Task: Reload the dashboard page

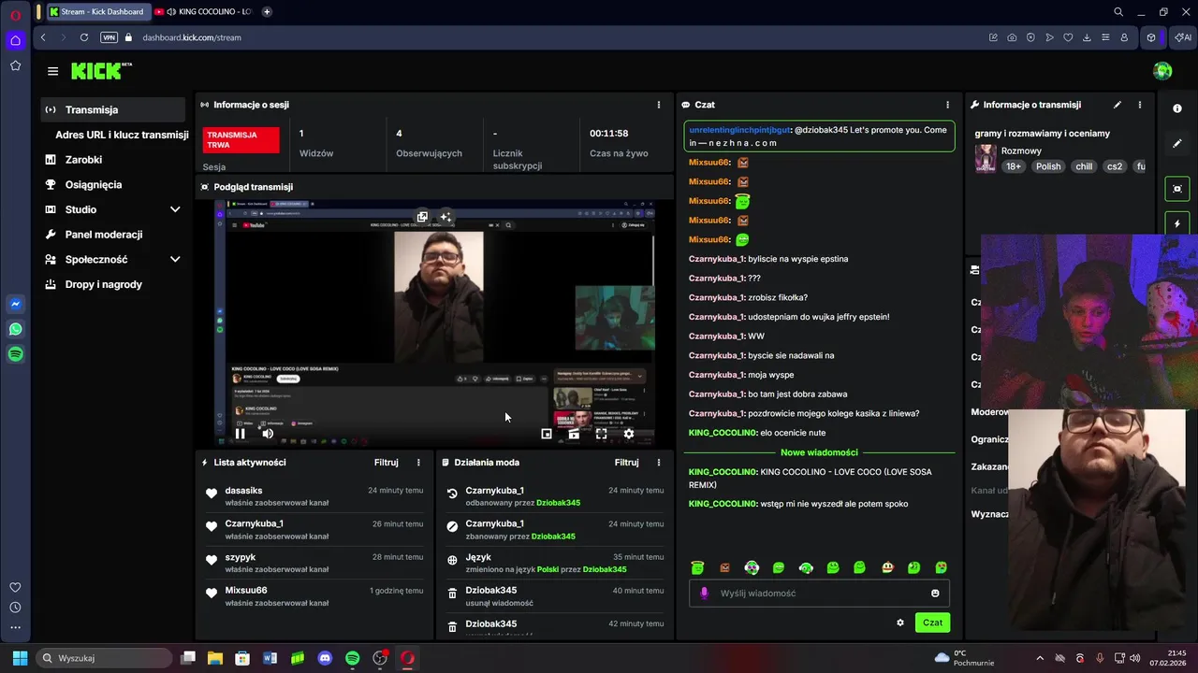Action: [x=84, y=37]
